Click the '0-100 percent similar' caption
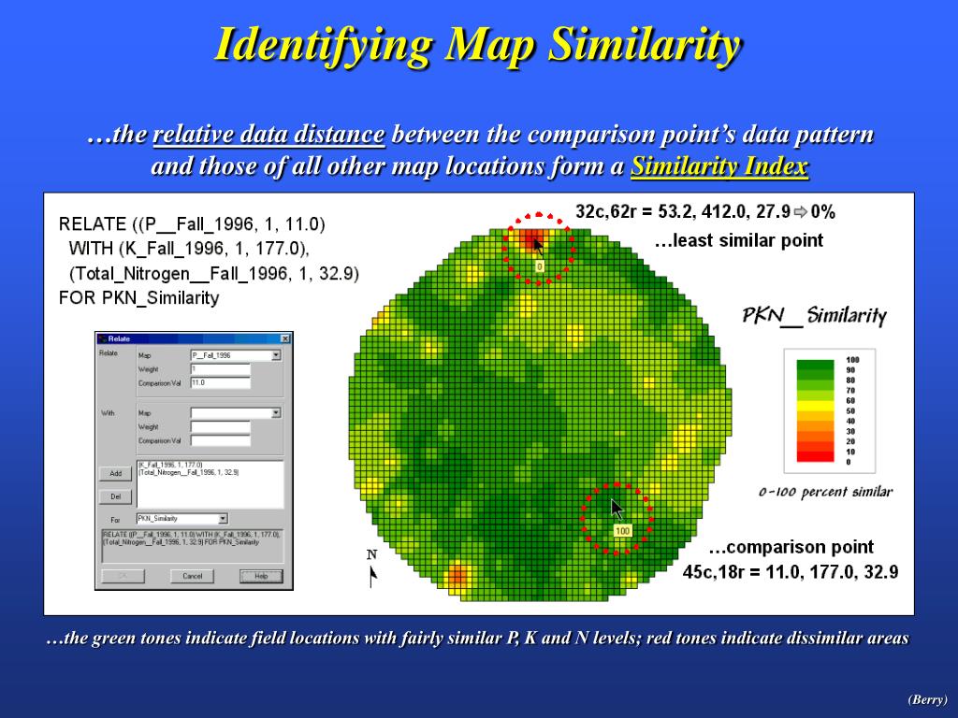958x718 pixels. pos(825,492)
